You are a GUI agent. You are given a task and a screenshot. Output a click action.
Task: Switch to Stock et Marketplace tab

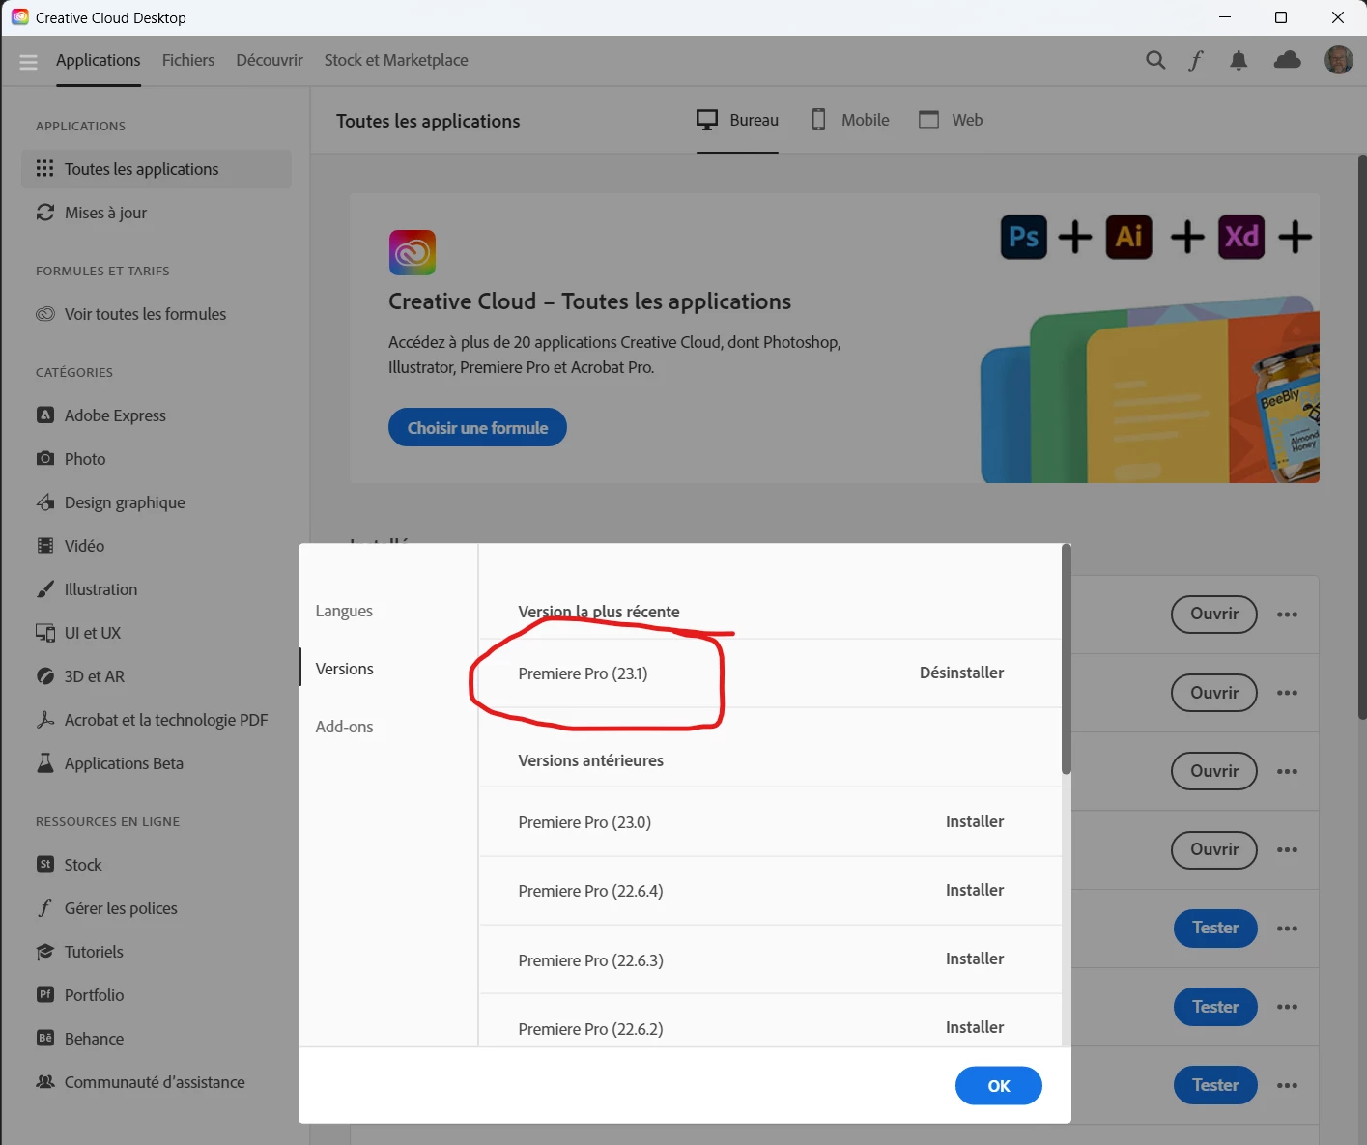(396, 60)
